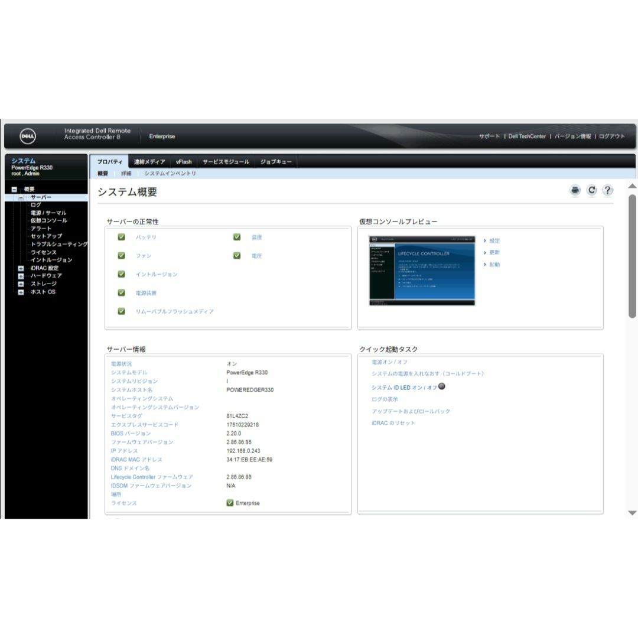Viewport: 638px width, 638px height.
Task: Open the 設定 console preview link
Action: [x=494, y=241]
